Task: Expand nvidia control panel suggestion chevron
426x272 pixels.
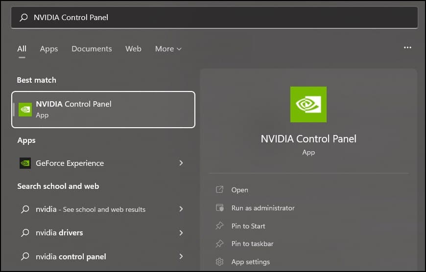Action: [x=181, y=256]
